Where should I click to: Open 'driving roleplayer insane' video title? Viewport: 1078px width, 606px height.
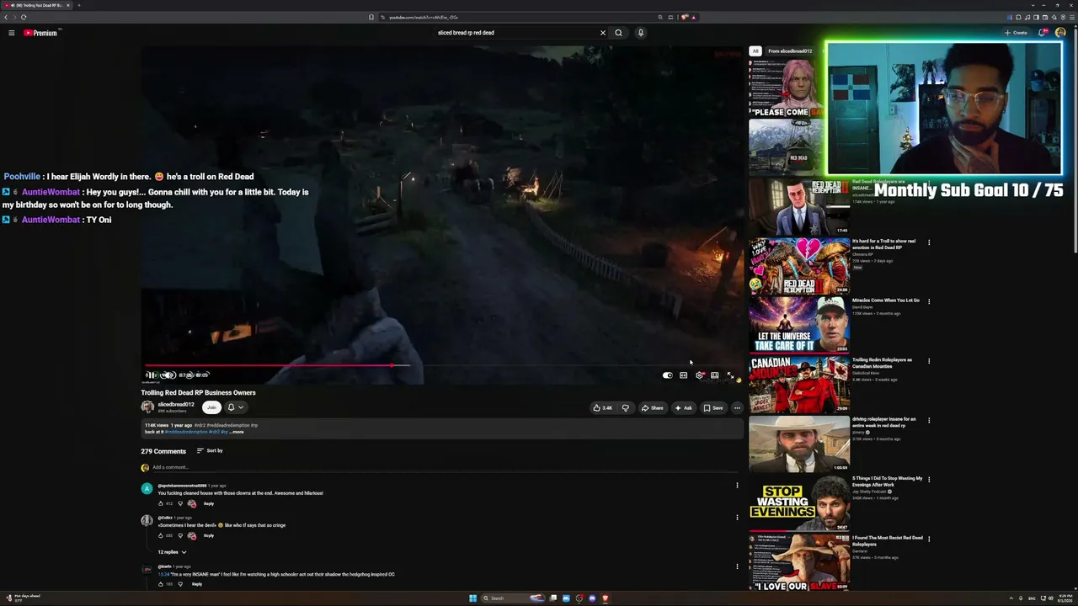point(883,423)
